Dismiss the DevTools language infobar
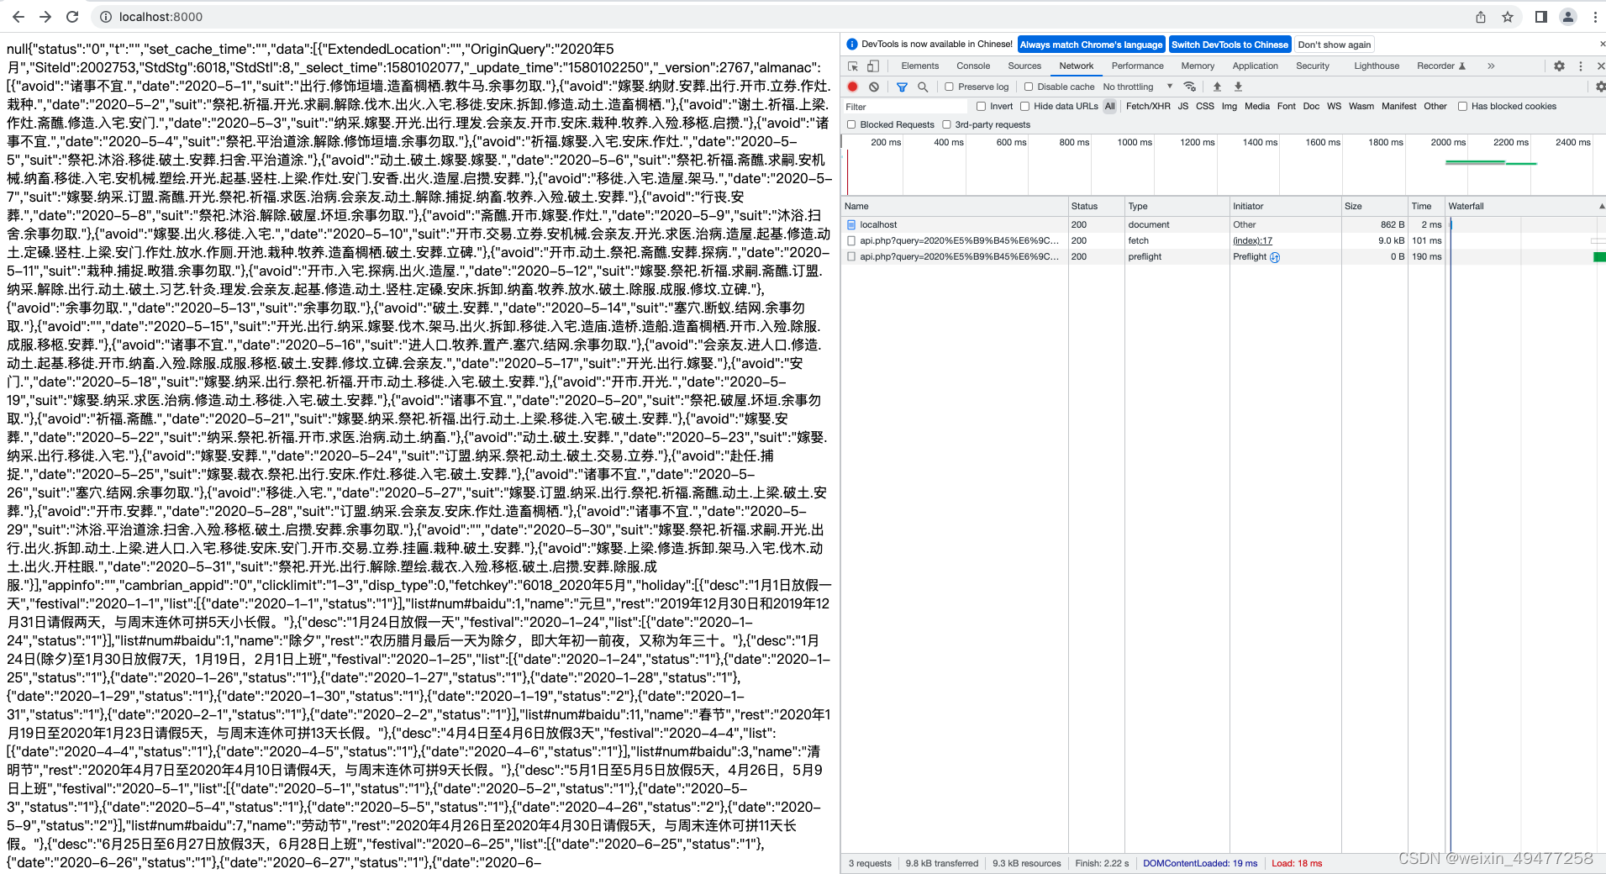The width and height of the screenshot is (1606, 874). 1602,45
